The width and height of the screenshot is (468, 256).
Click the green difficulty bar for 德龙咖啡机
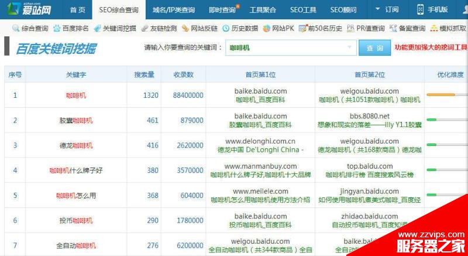[x=432, y=145]
